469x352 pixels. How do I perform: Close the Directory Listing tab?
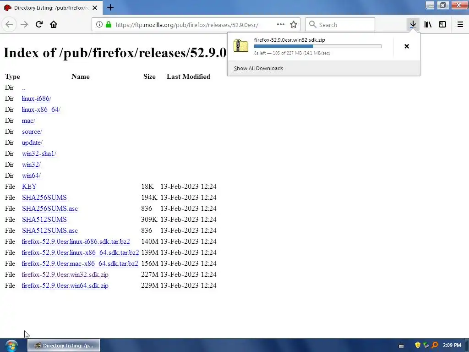[95, 8]
